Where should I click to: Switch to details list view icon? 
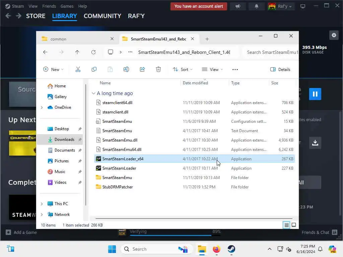[x=286, y=225]
